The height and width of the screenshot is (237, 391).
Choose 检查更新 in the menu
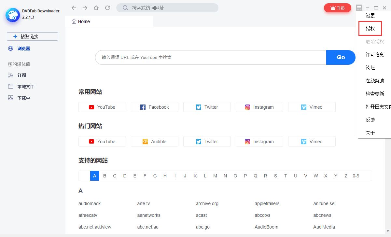(375, 94)
